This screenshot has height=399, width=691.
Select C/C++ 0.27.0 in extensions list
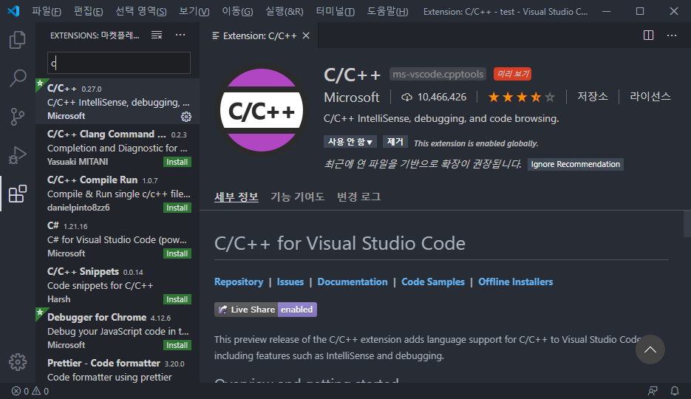coord(118,101)
